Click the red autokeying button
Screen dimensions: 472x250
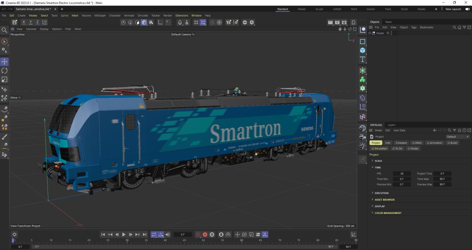point(205,235)
